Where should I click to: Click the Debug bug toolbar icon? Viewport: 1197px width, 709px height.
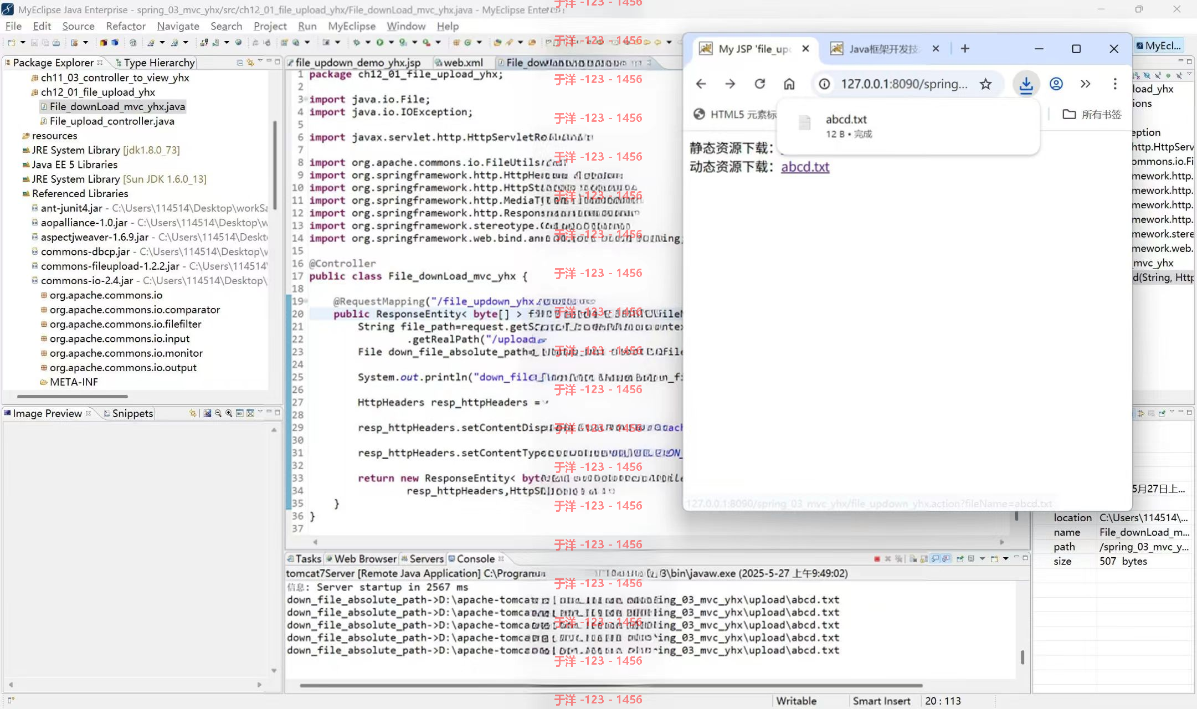point(356,42)
